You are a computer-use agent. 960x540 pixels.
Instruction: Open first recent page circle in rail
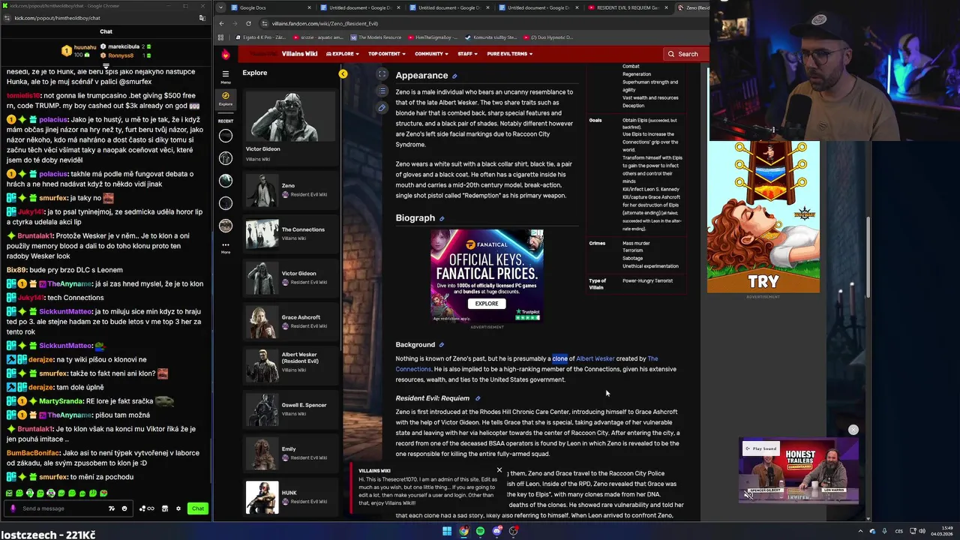click(226, 136)
